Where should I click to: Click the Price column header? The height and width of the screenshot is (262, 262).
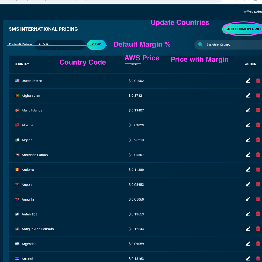pos(133,64)
